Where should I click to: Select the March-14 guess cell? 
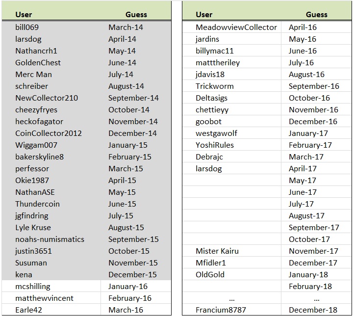pyautogui.click(x=136, y=27)
